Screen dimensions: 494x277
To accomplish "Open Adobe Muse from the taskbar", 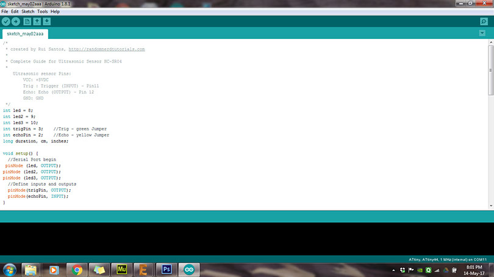I will 121,270.
